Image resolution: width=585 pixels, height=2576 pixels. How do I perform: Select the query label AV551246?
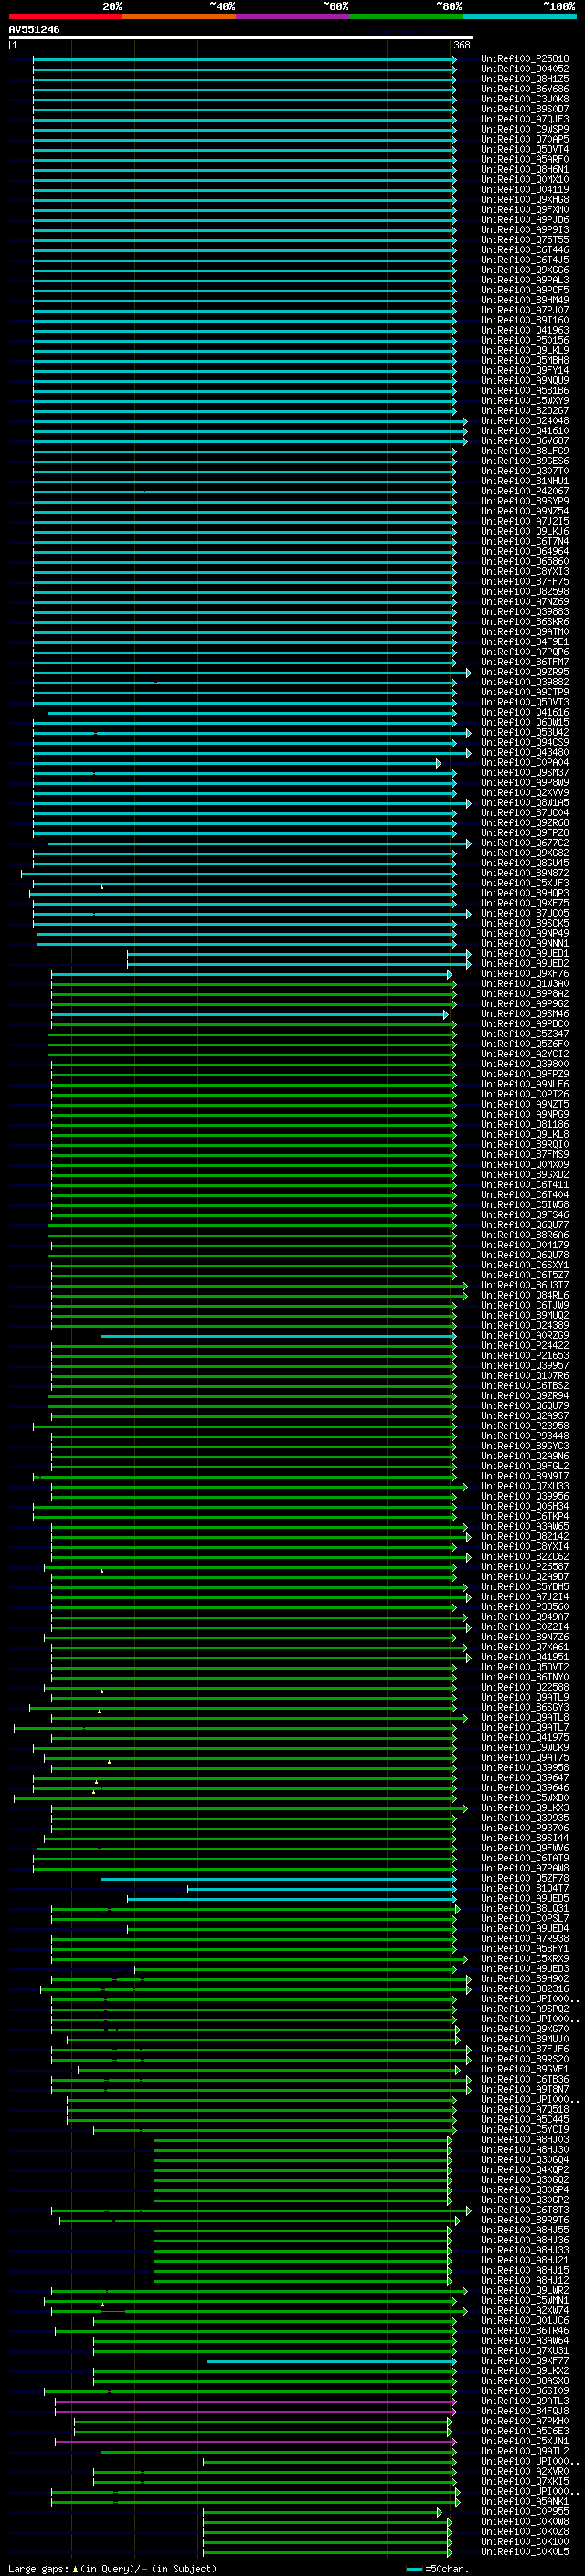pos(34,30)
